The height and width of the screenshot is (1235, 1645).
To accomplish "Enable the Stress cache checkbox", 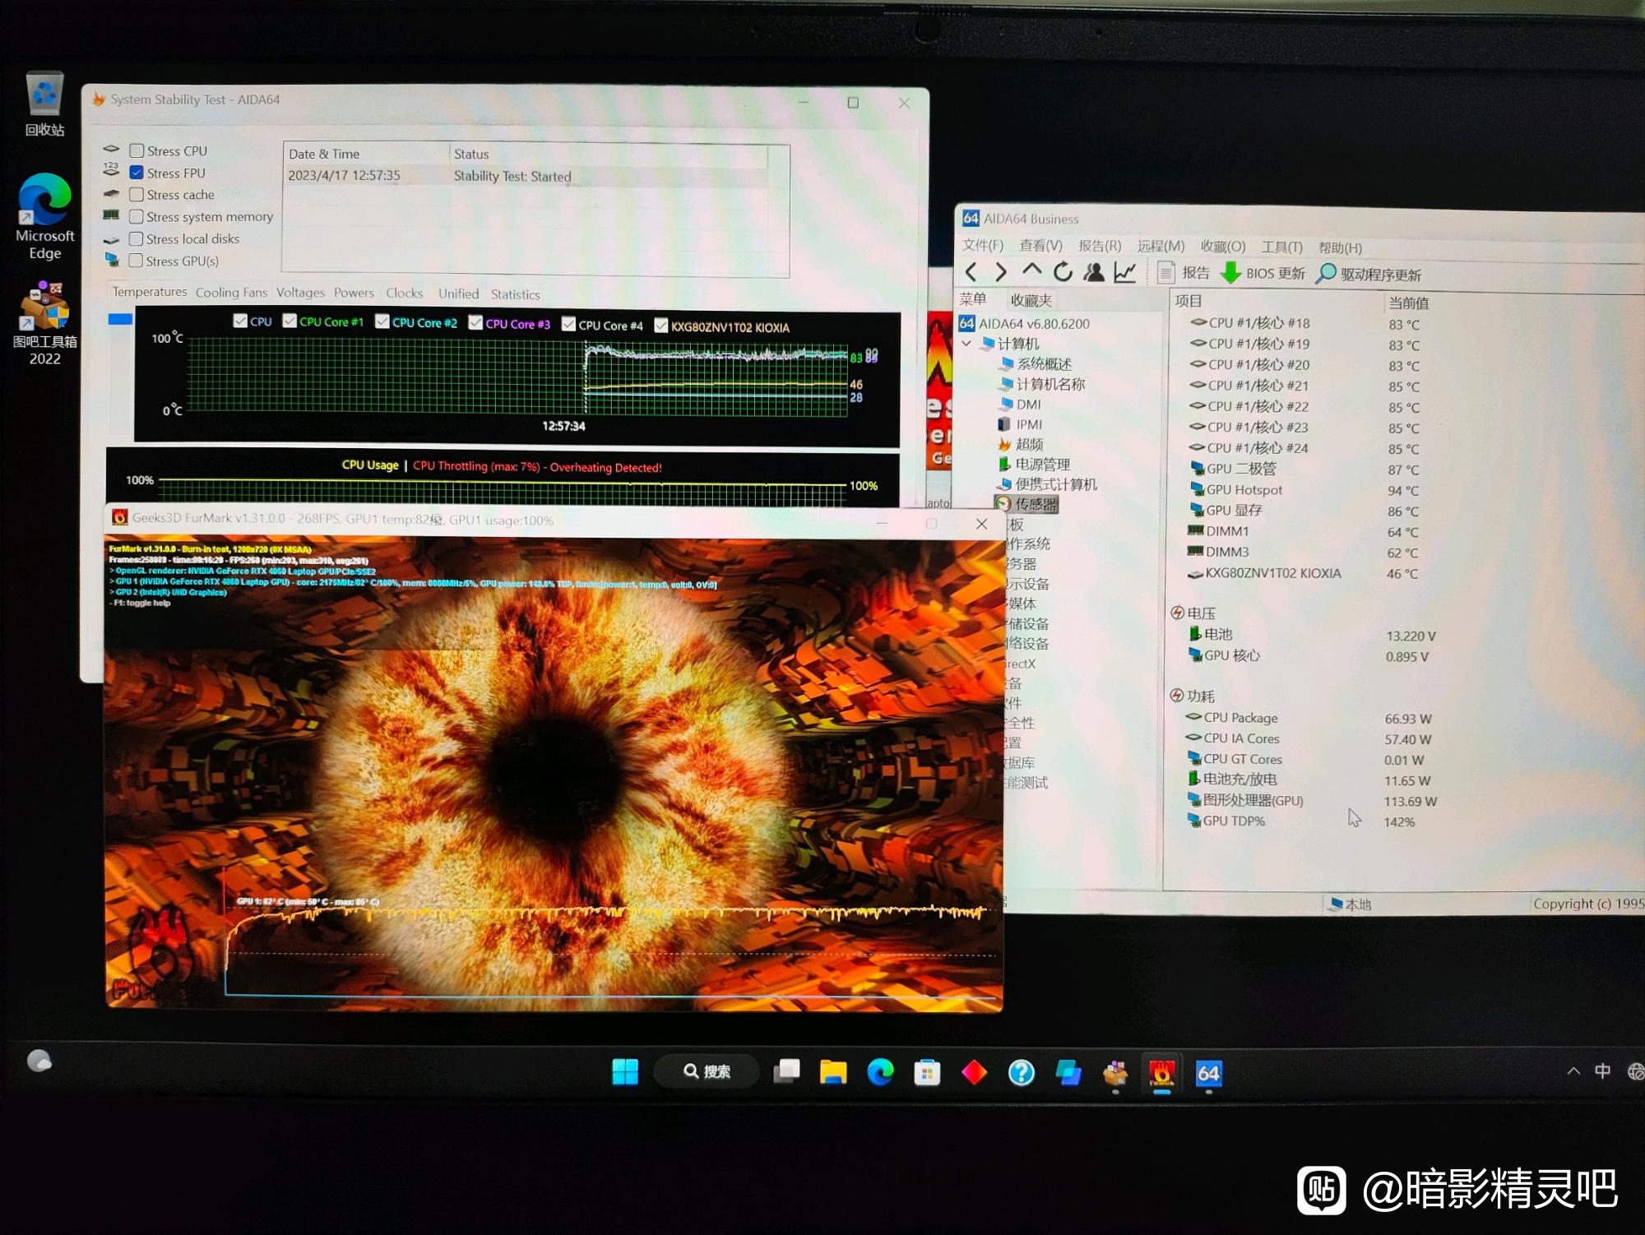I will point(137,194).
